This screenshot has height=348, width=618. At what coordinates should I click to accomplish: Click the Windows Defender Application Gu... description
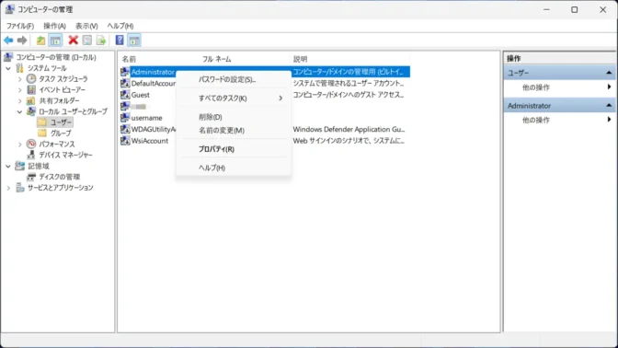click(349, 130)
